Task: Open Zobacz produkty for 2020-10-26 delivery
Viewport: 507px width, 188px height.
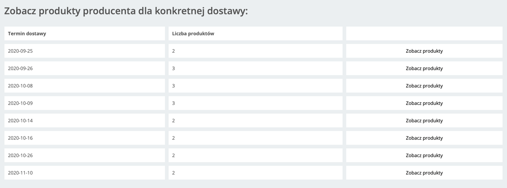Action: pyautogui.click(x=424, y=155)
